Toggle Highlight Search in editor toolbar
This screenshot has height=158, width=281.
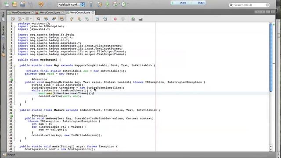pos(61,19)
